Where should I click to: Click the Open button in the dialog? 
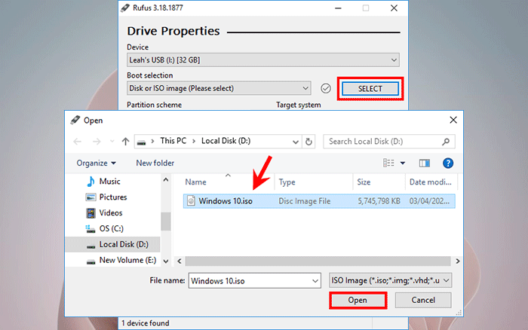pos(358,300)
